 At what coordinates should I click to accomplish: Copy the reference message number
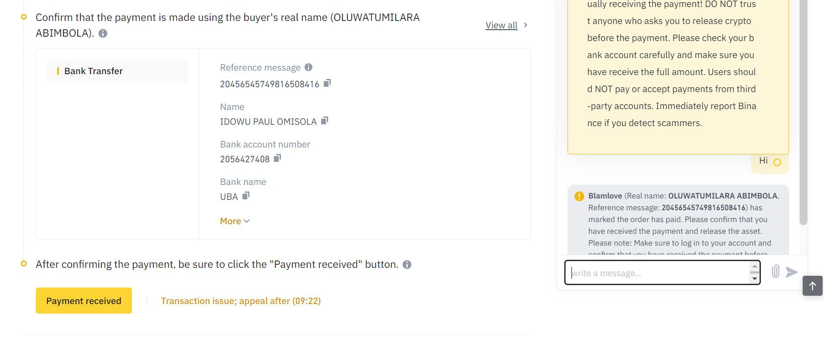click(327, 83)
